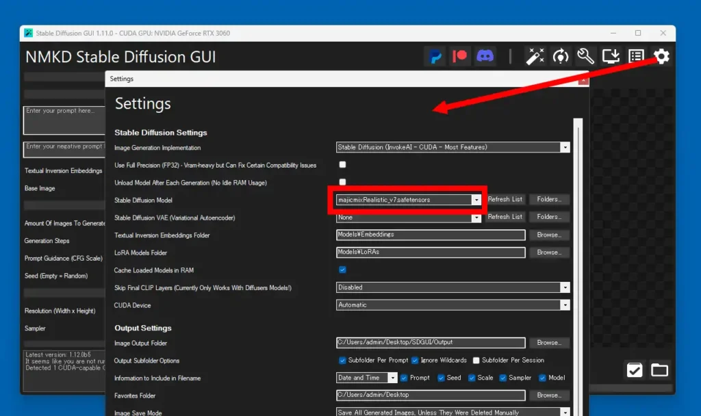Browse for Image Output Folder
Viewport: 701px width, 416px height.
pos(549,342)
